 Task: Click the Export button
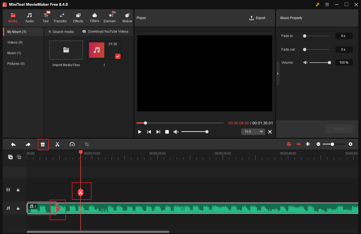[x=257, y=18]
